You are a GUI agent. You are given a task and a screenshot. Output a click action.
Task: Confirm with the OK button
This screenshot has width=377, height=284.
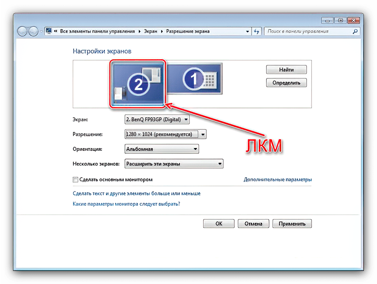point(219,224)
